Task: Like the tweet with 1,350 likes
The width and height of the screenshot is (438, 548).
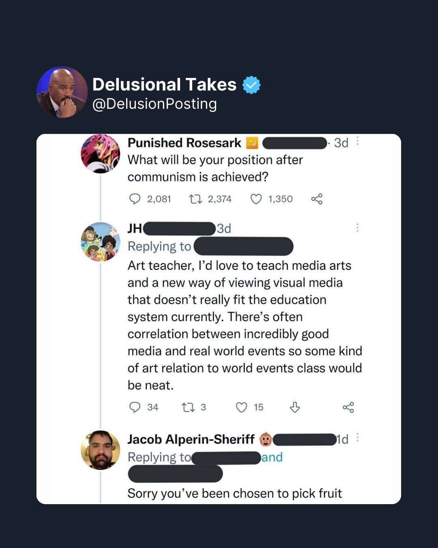Action: point(256,199)
